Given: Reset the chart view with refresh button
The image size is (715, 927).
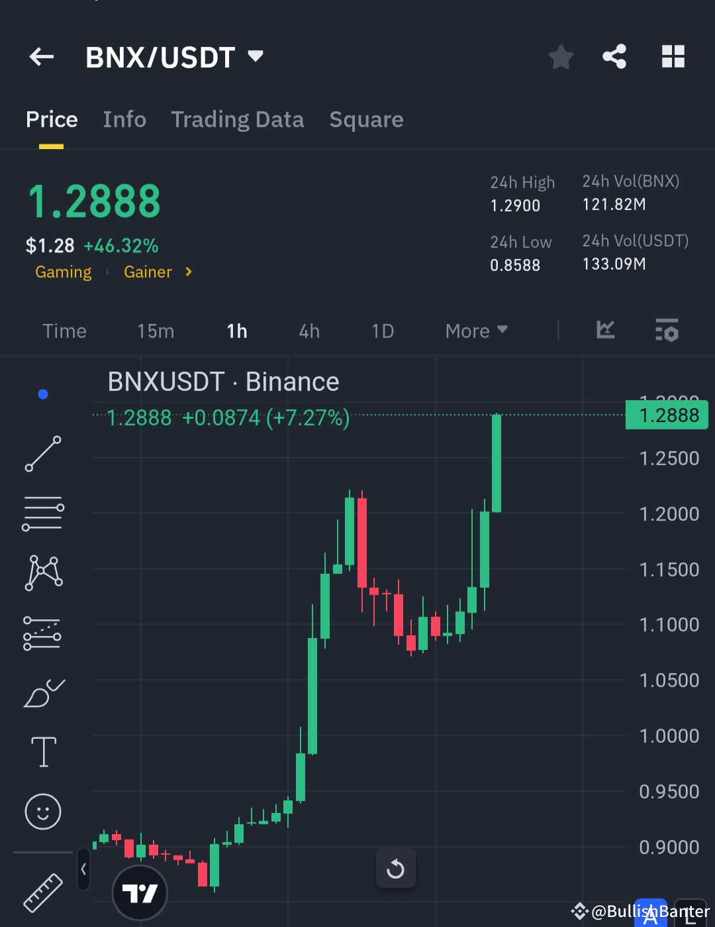Looking at the screenshot, I should tap(395, 869).
